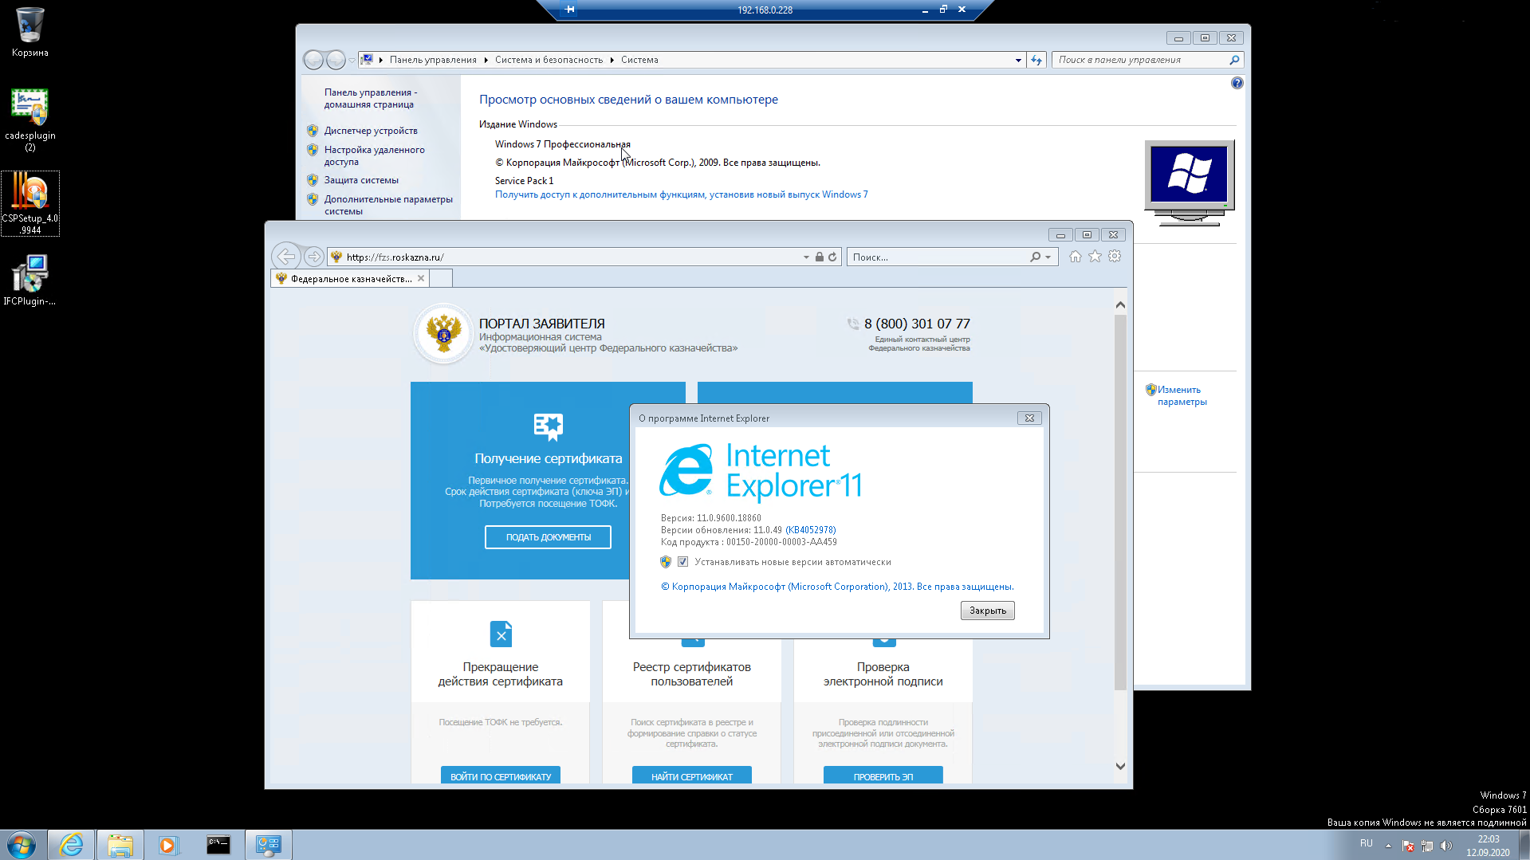Open the IE search provider dropdown arrow
Image resolution: width=1530 pixels, height=860 pixels.
pos(1048,257)
